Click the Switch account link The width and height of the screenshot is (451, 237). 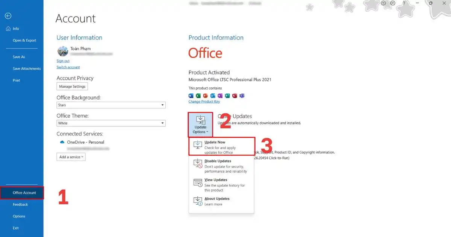pyautogui.click(x=68, y=67)
